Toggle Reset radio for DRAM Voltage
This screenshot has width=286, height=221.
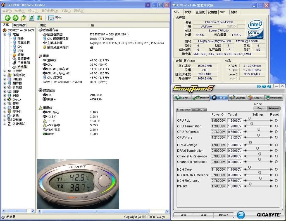coord(276,145)
